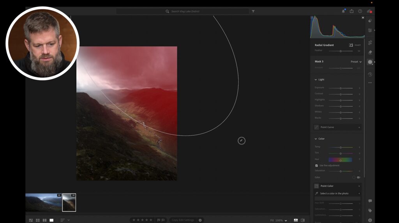399x223 pixels.
Task: Open the Versions history clock icon
Action: point(370,74)
